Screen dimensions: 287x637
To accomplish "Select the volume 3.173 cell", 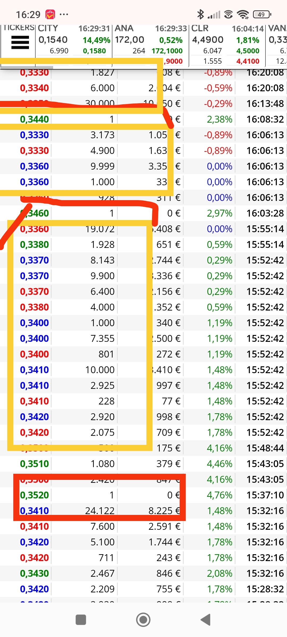I will 103,135.
